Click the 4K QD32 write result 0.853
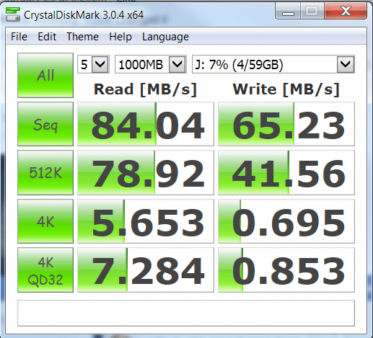 [x=286, y=270]
